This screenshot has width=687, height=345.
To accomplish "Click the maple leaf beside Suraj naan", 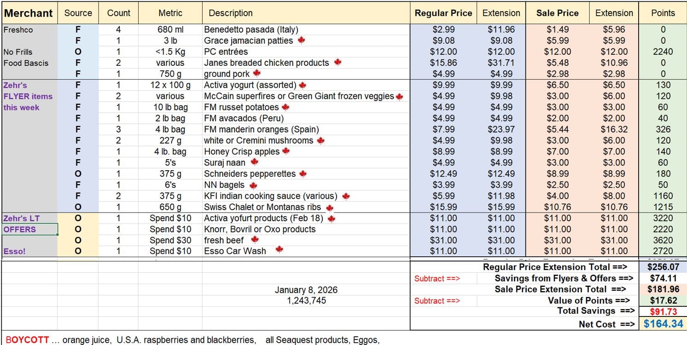I will pyautogui.click(x=254, y=162).
